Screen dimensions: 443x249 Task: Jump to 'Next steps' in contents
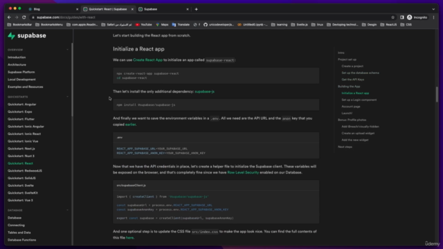(x=345, y=147)
